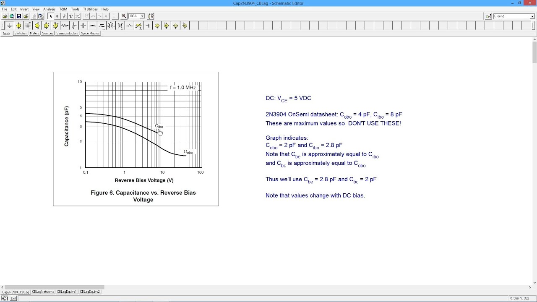Select the Ammeter (A) component icon
The image size is (537, 302).
[55, 26]
